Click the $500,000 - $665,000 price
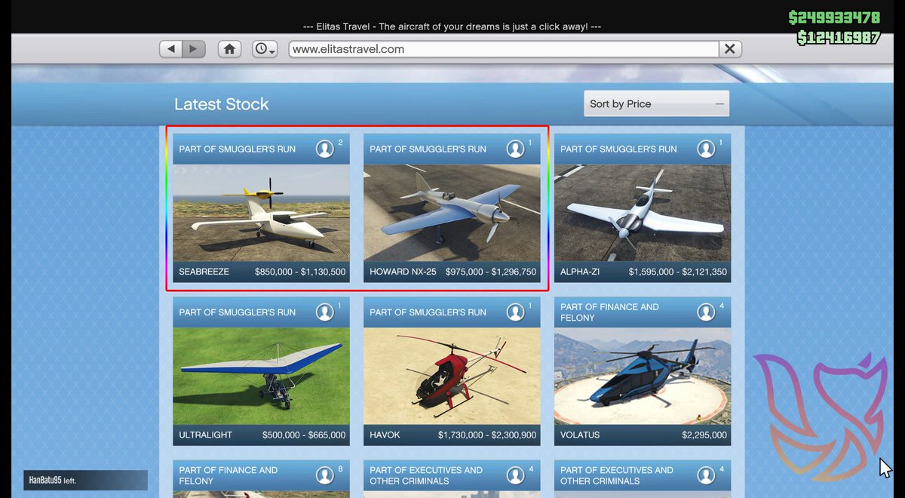 coord(304,435)
